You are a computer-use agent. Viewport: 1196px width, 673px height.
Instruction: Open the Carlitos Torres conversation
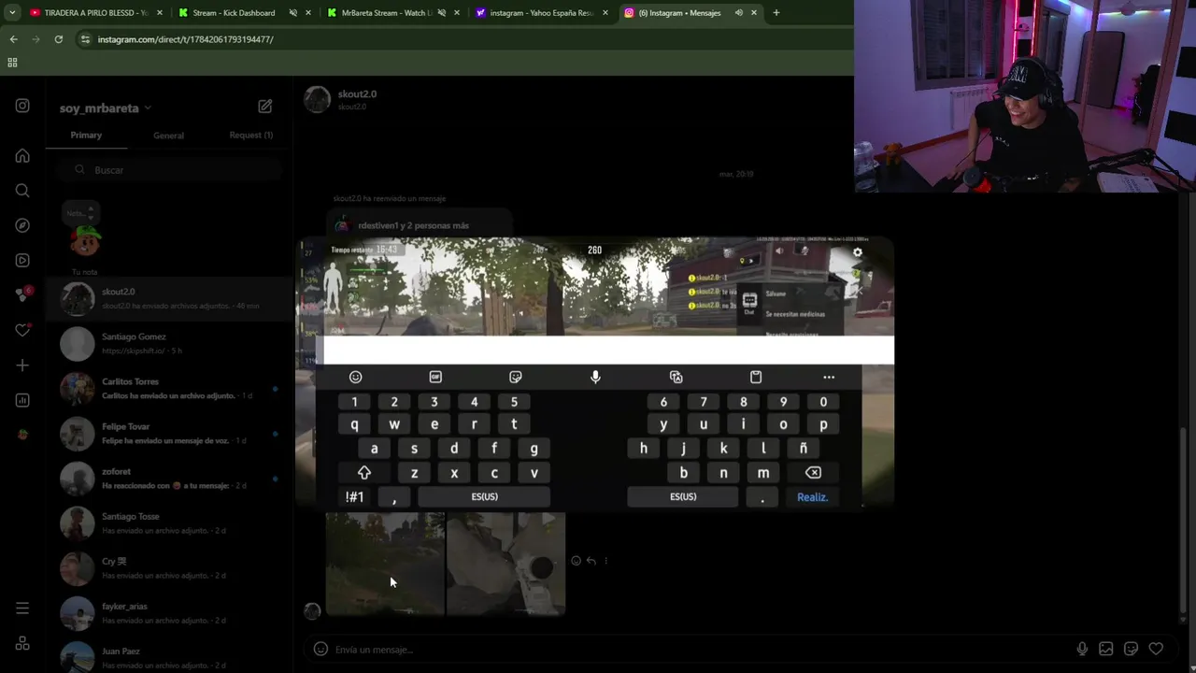[168, 388]
